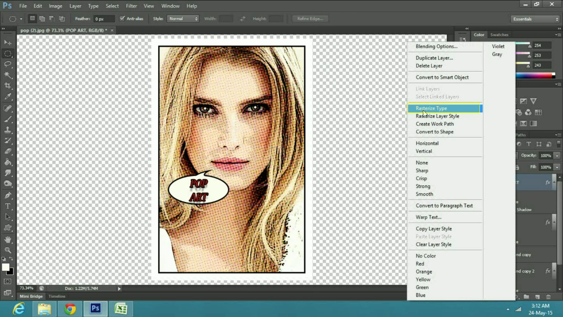Select the Crop tool
Viewport: 563px width, 317px height.
point(8,86)
